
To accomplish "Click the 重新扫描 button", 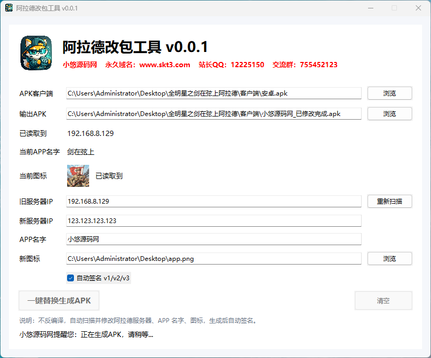I will click(390, 202).
